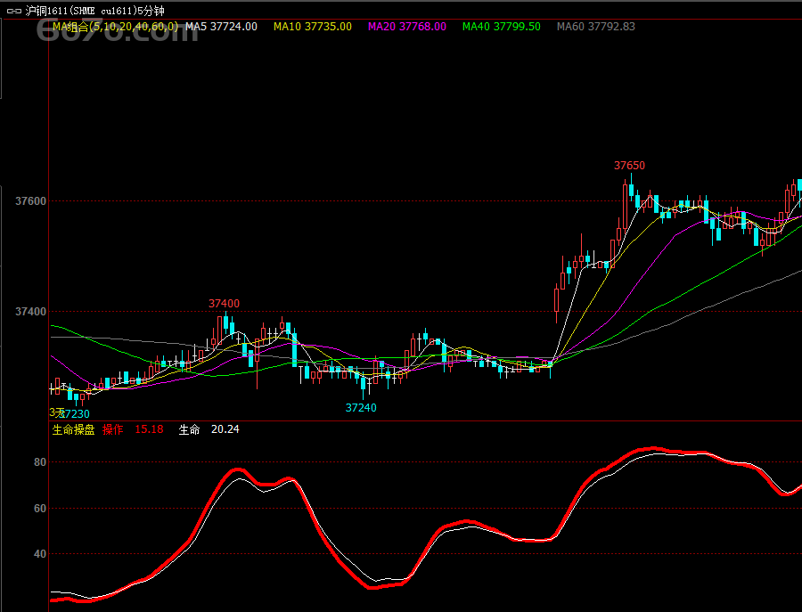Viewport: 802px width, 612px height.
Task: Click the 3天 period label
Action: pyautogui.click(x=55, y=413)
